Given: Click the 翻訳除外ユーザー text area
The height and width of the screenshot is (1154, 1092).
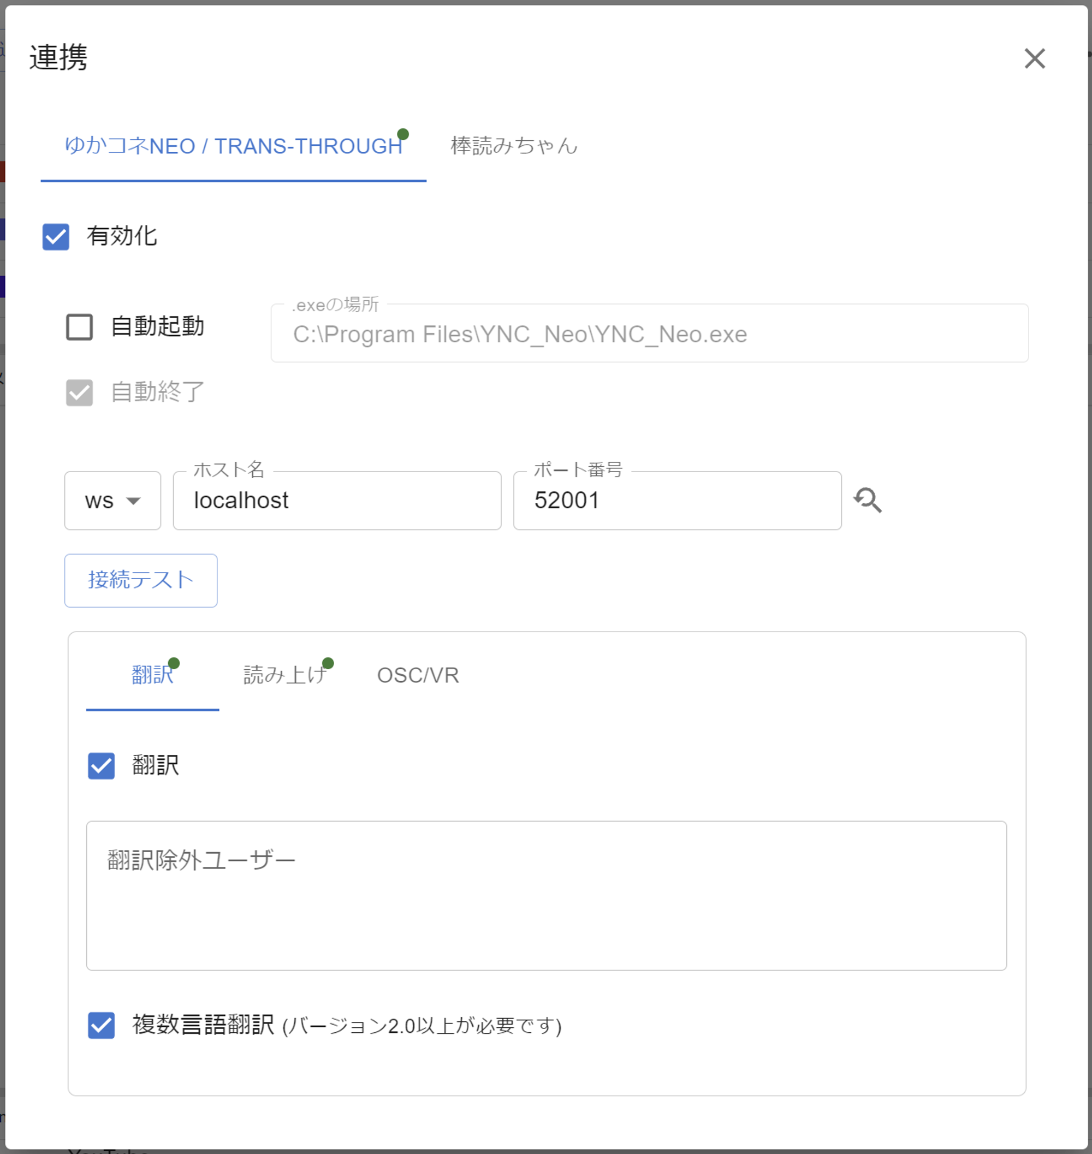Looking at the screenshot, I should 546,896.
